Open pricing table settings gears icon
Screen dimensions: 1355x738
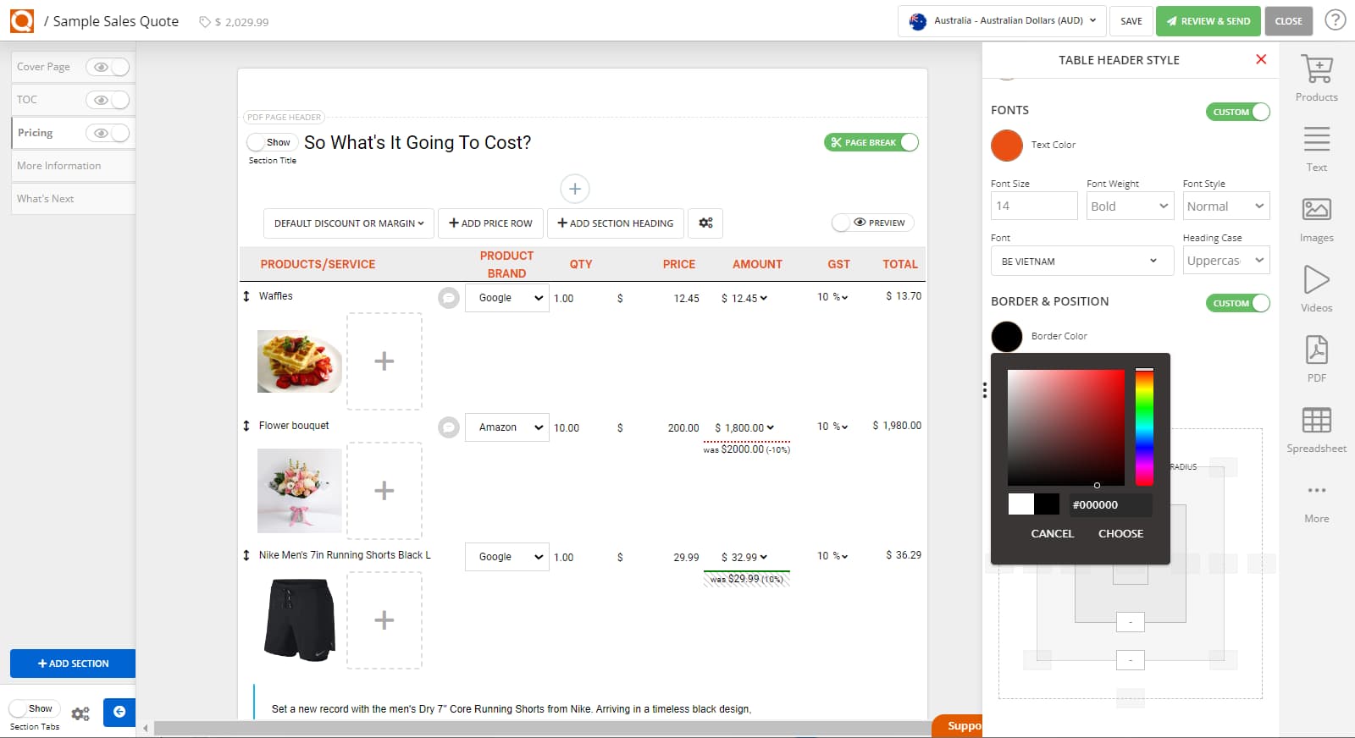point(705,223)
